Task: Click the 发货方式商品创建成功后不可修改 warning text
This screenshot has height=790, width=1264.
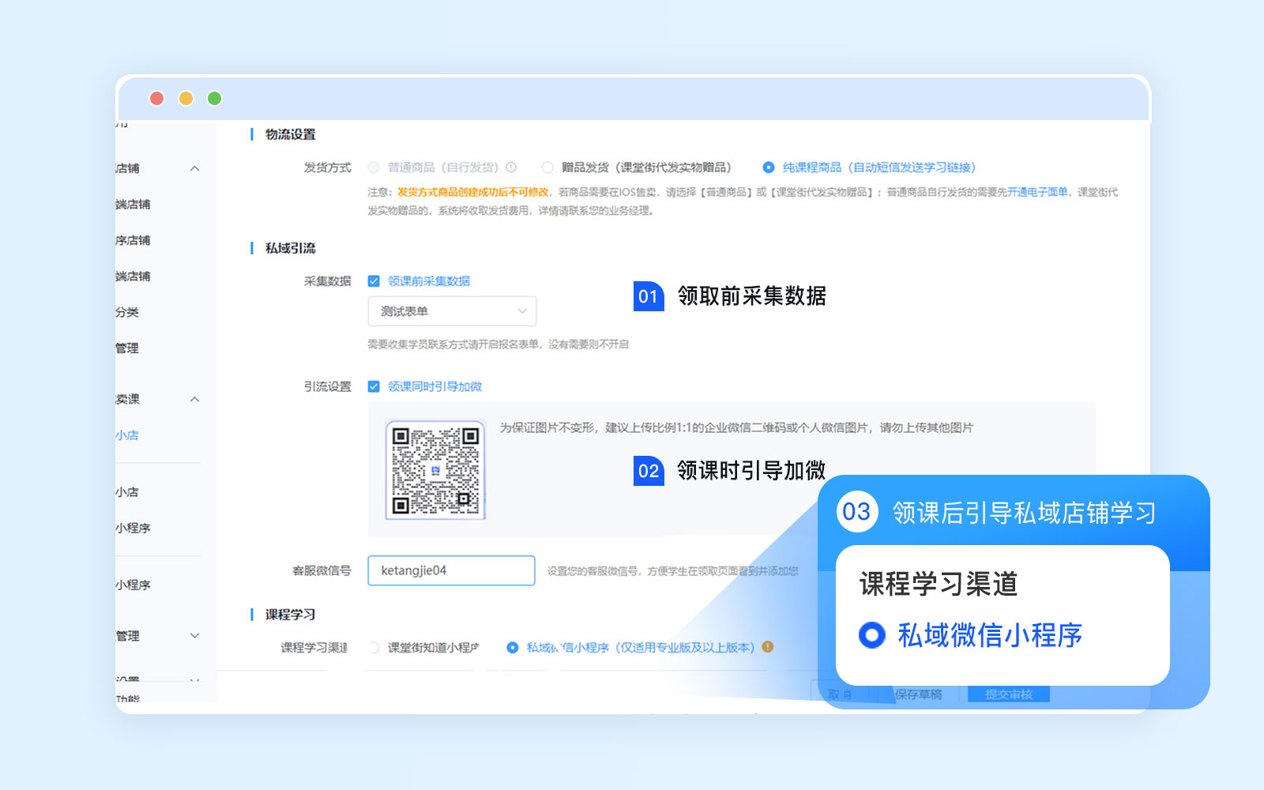Action: click(473, 192)
